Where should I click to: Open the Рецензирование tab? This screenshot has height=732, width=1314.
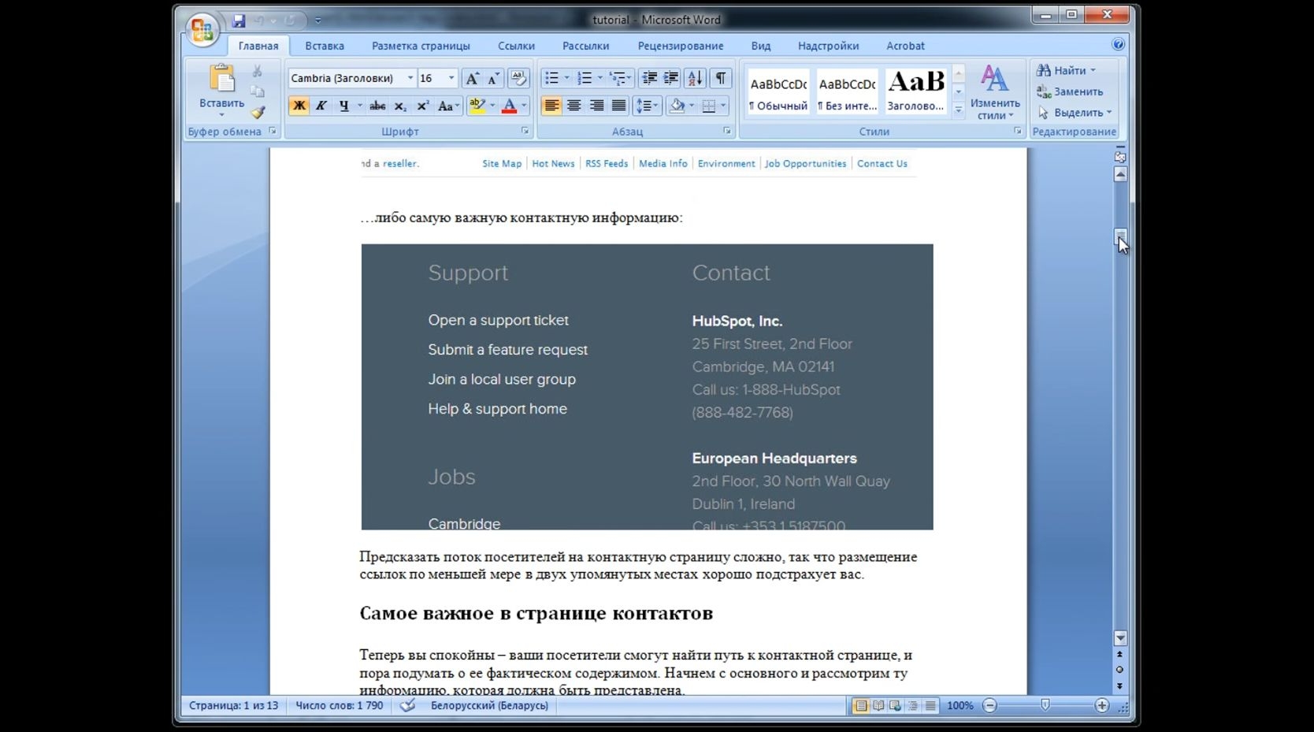click(x=681, y=46)
